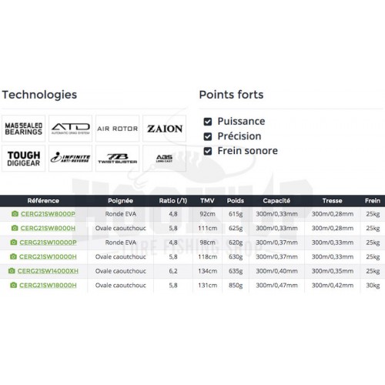Image resolution: width=385 pixels, height=385 pixels.
Task: Click the Poids column header
Action: (x=236, y=201)
